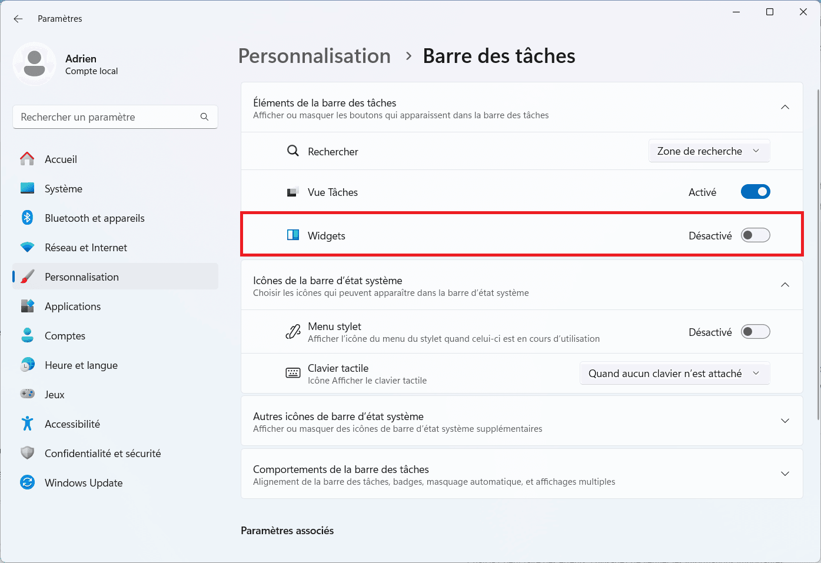Click the Barre des tâches page title
This screenshot has height=563, width=821.
[x=499, y=56]
